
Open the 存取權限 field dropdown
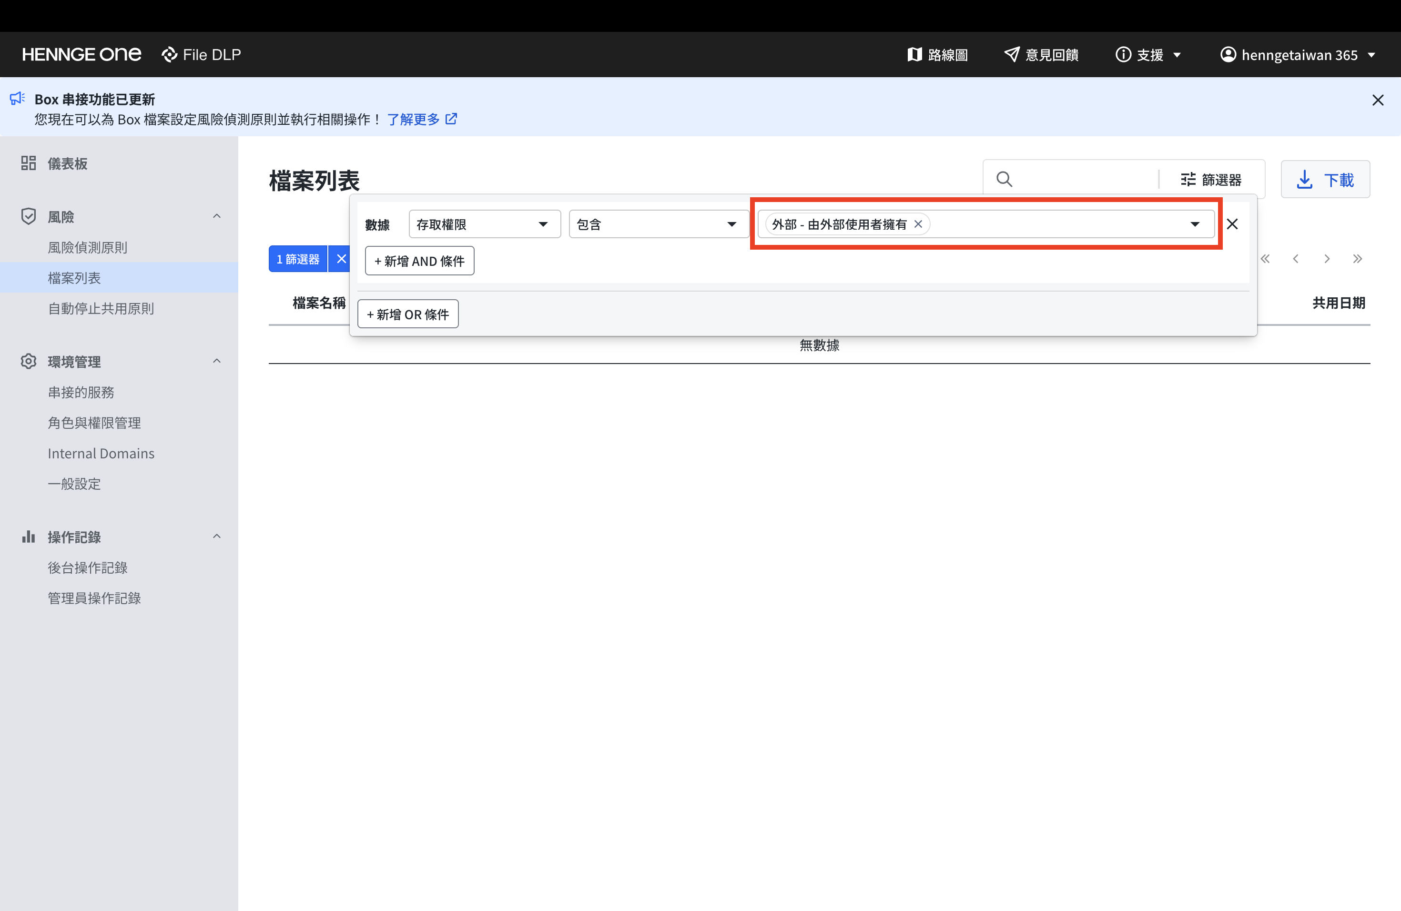pos(484,224)
